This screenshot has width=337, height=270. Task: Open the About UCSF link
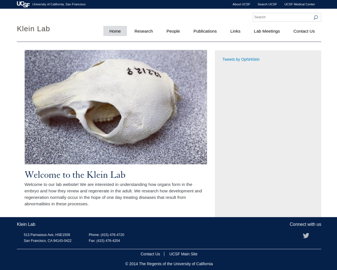[x=241, y=4]
